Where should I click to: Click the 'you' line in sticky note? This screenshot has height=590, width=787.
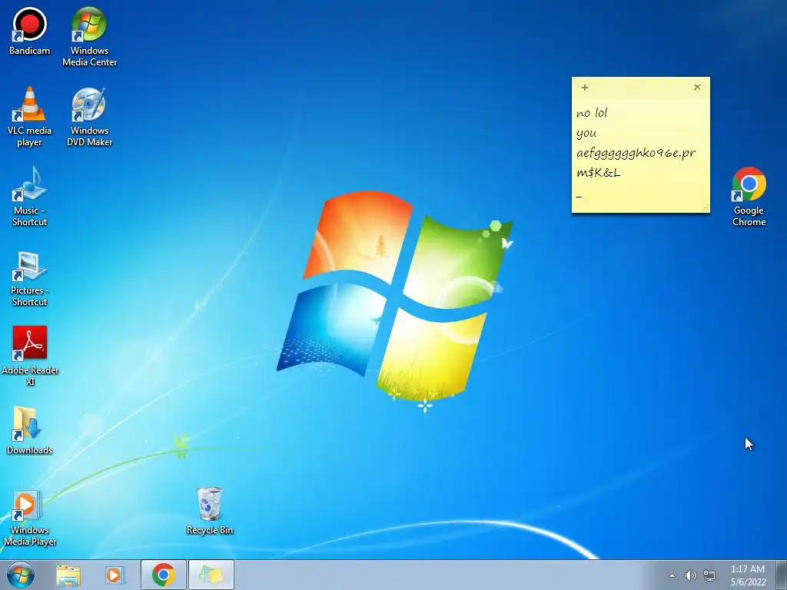point(586,134)
